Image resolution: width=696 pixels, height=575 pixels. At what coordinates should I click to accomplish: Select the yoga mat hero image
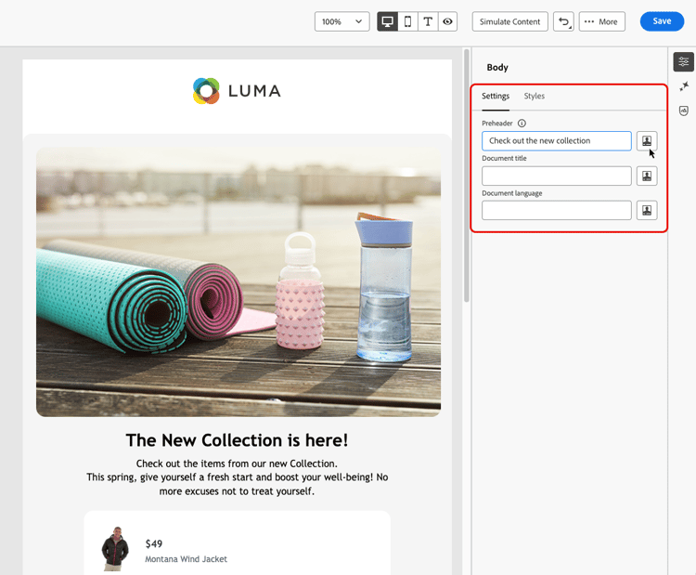click(238, 282)
